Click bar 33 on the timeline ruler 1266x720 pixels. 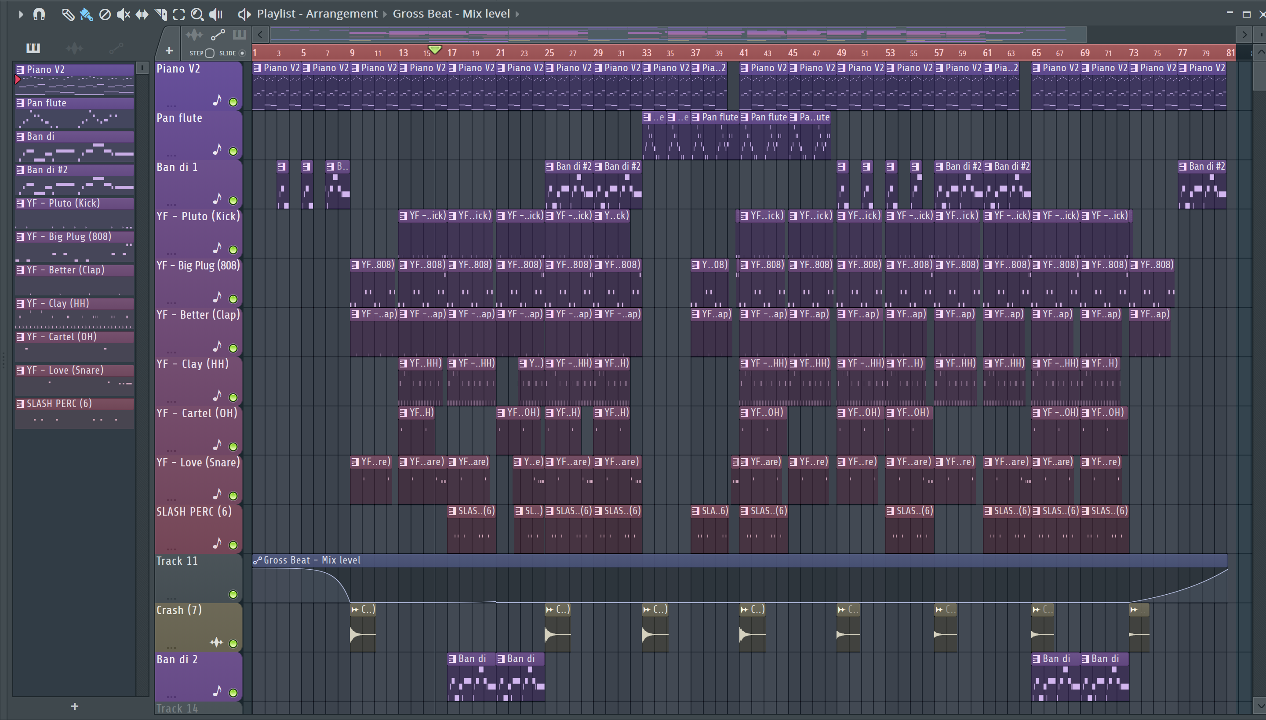point(646,52)
